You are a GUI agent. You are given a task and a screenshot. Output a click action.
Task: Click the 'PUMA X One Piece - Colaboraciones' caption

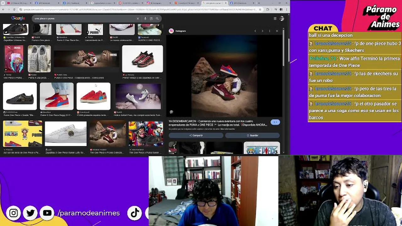tap(79, 78)
